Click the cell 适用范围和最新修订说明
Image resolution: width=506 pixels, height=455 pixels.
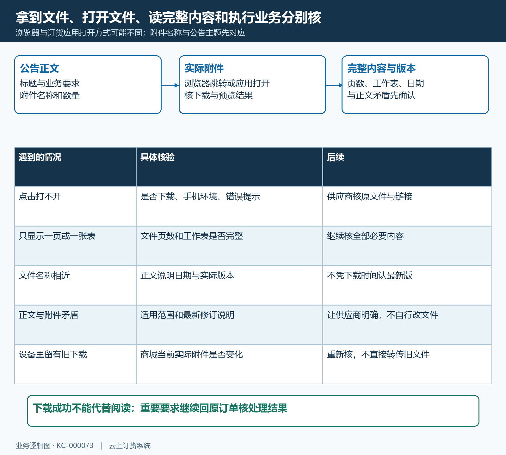229,325
